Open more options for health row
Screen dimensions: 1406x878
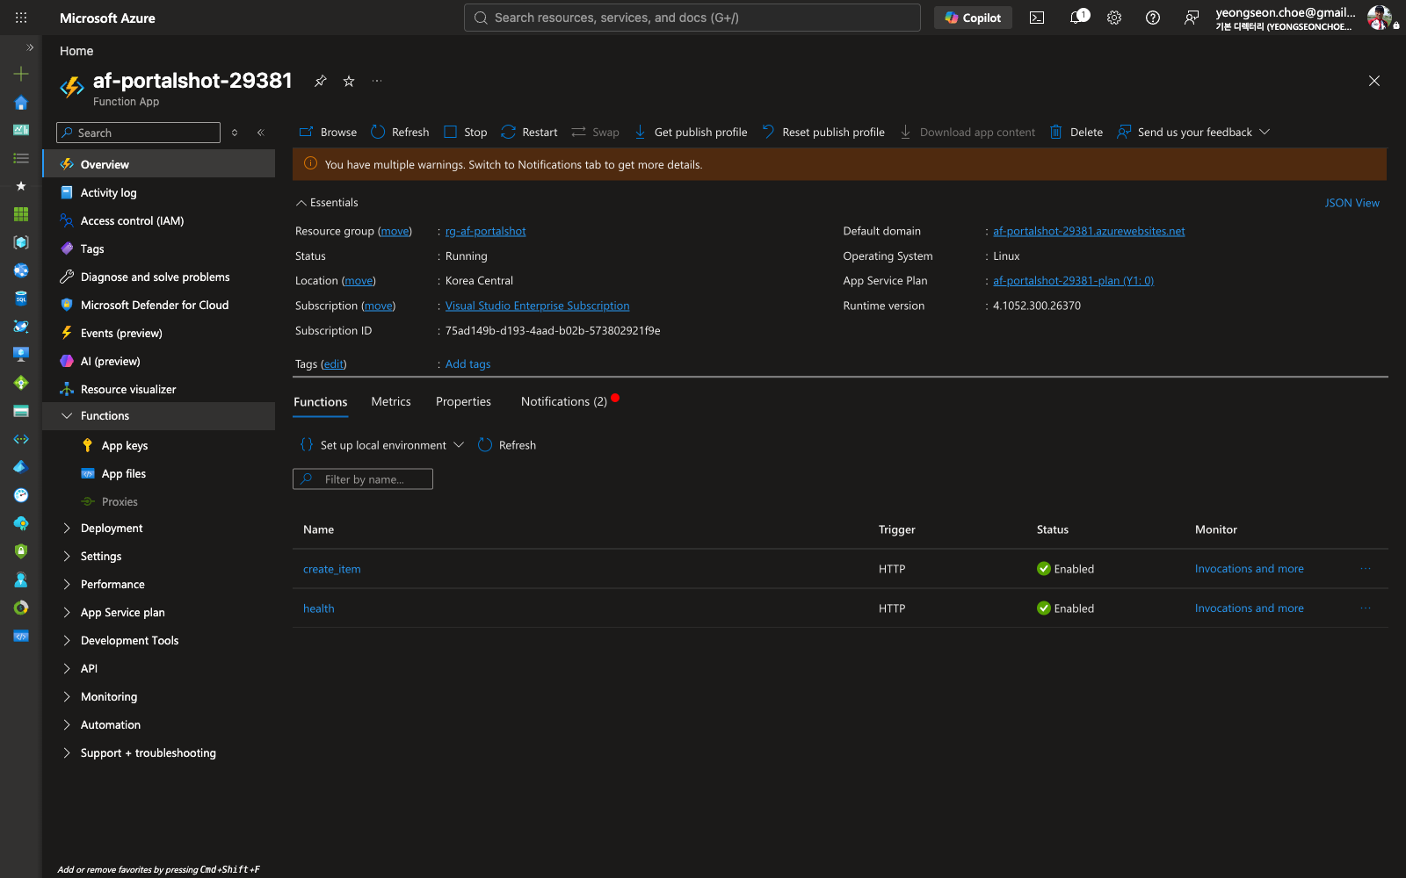tap(1366, 608)
